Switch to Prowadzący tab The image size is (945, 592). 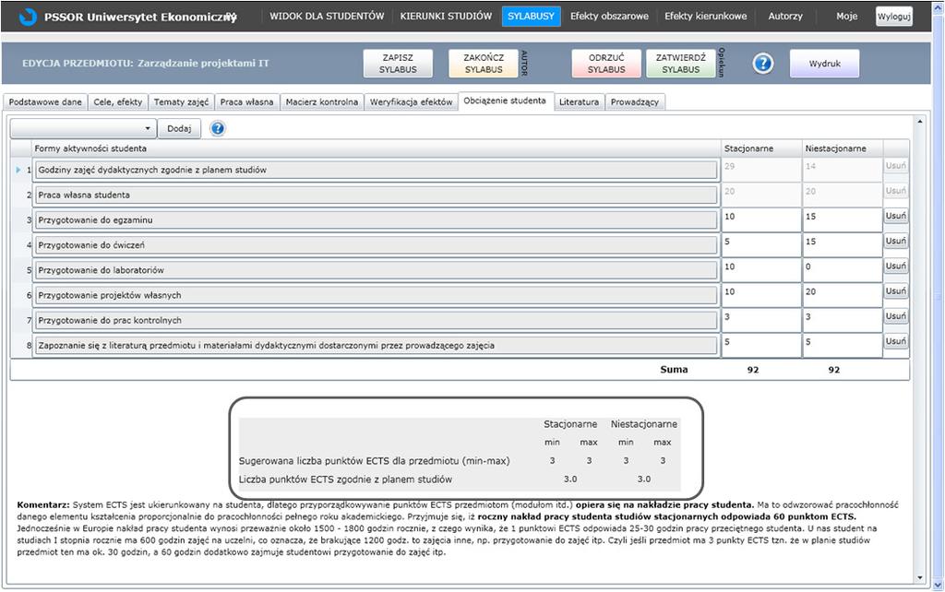(x=635, y=101)
